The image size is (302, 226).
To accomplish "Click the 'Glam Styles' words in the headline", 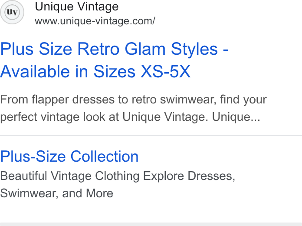I will click(171, 49).
